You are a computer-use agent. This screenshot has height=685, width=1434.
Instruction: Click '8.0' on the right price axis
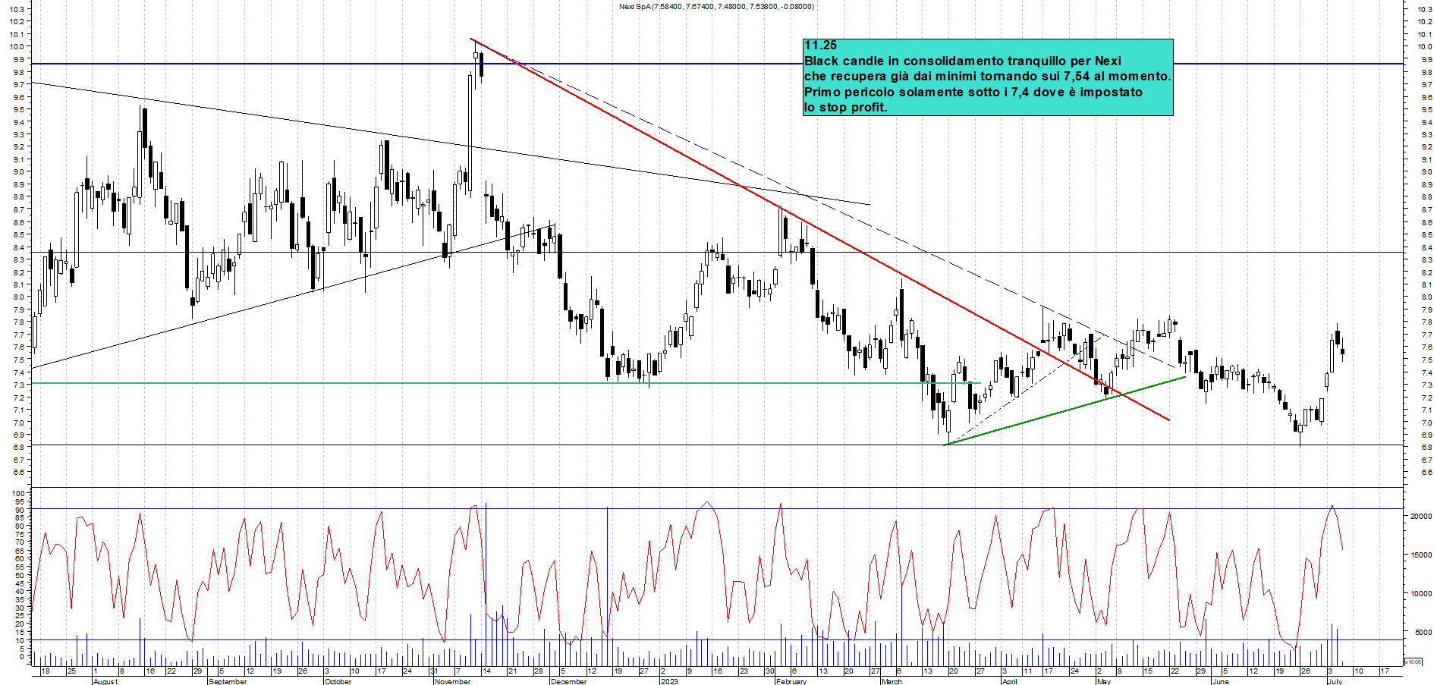pyautogui.click(x=1426, y=297)
